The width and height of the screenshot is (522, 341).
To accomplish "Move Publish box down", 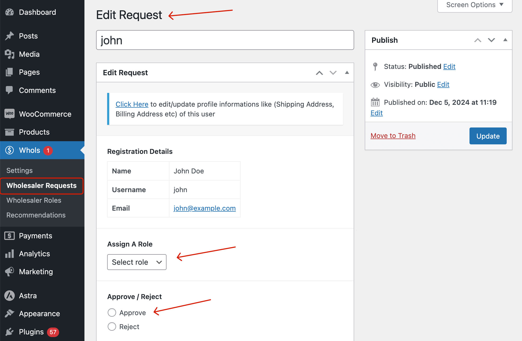I will pos(491,40).
